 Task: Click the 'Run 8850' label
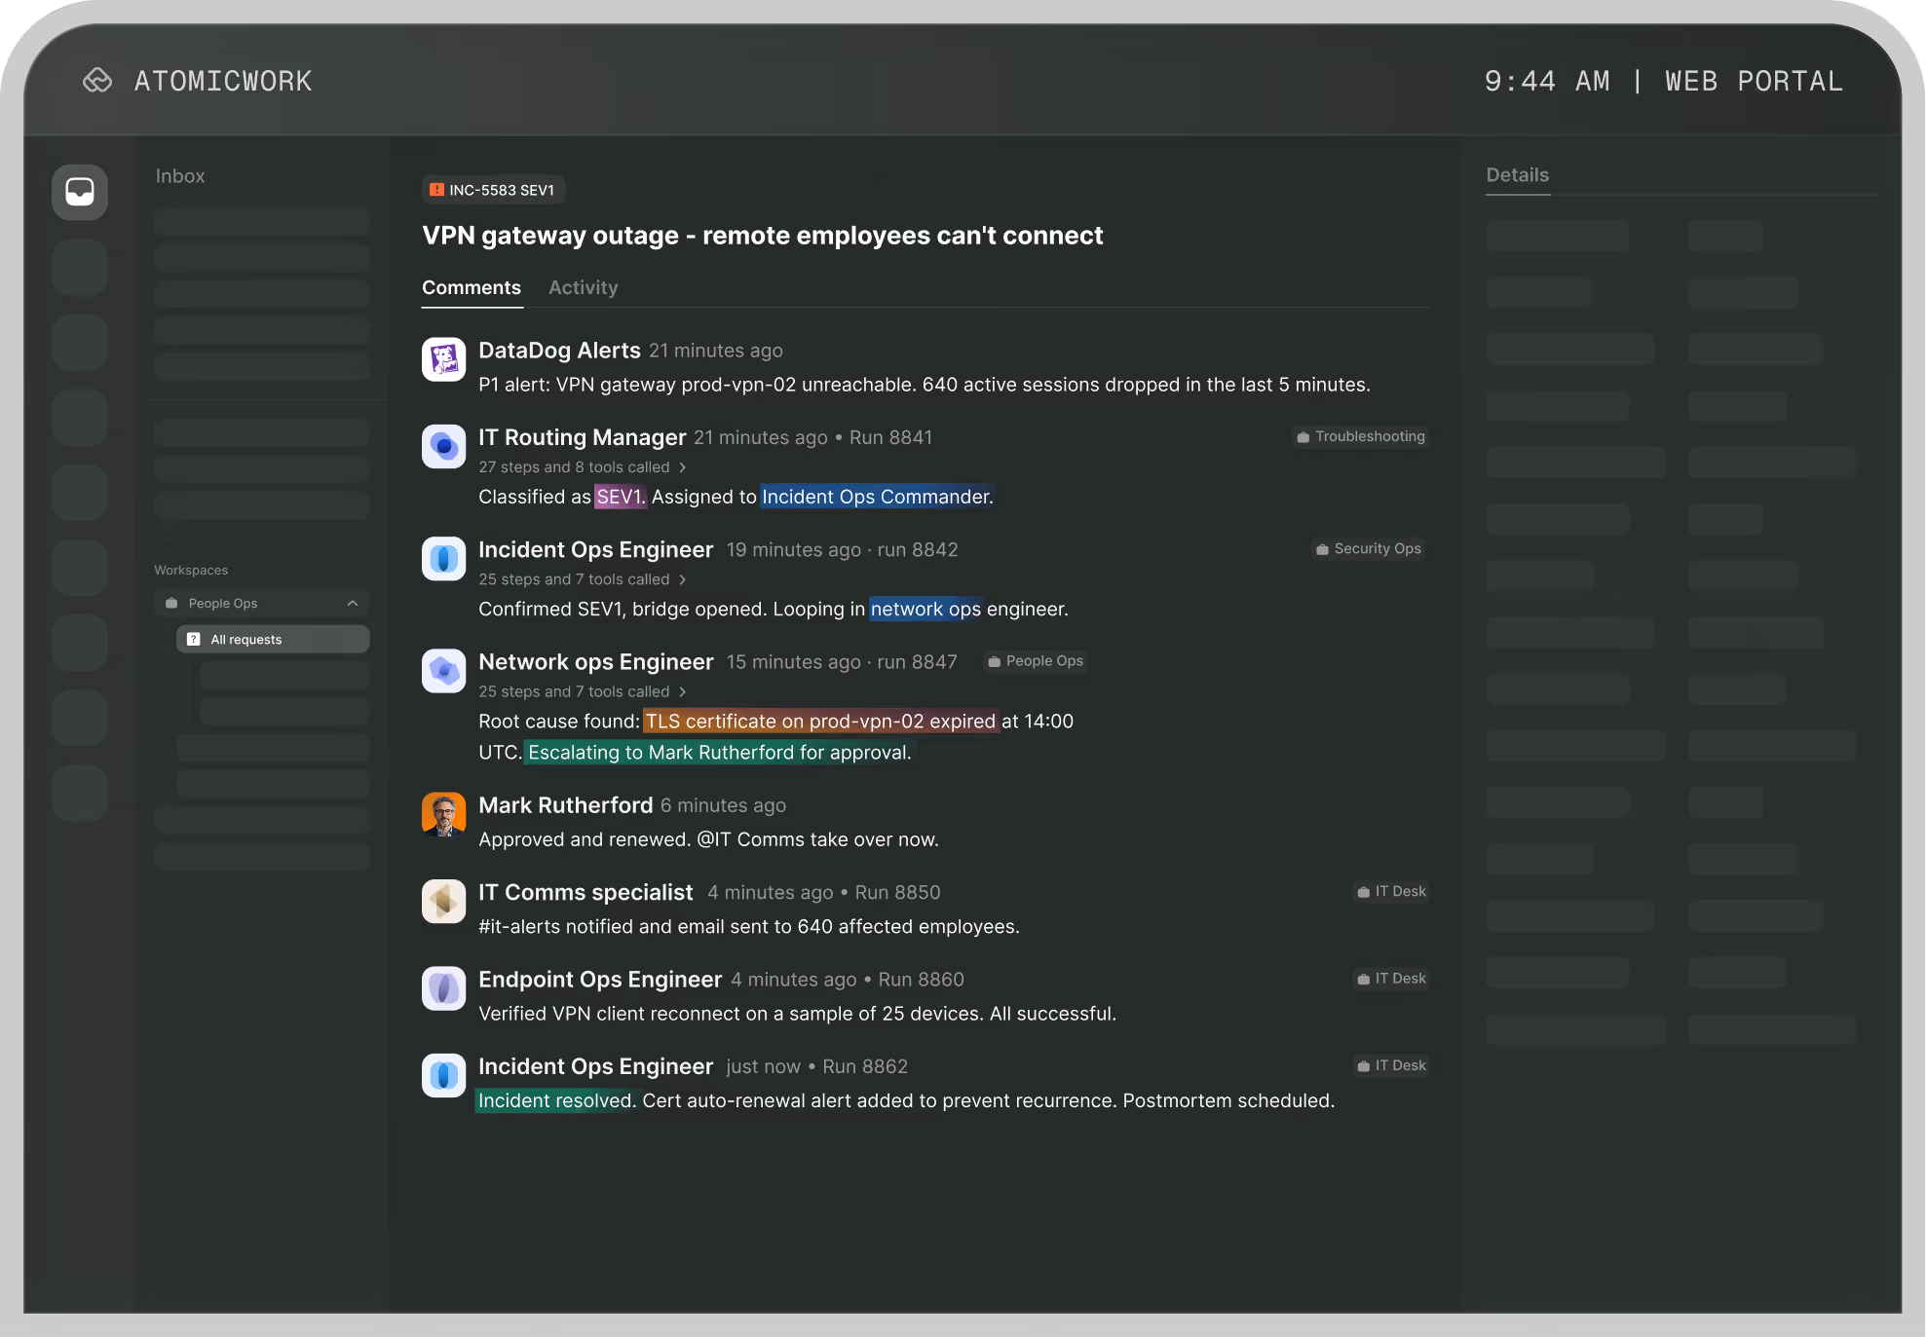click(897, 893)
